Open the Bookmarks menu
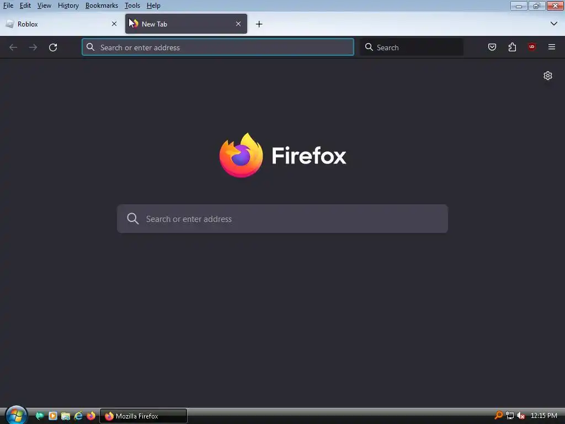565x424 pixels. pos(102,6)
